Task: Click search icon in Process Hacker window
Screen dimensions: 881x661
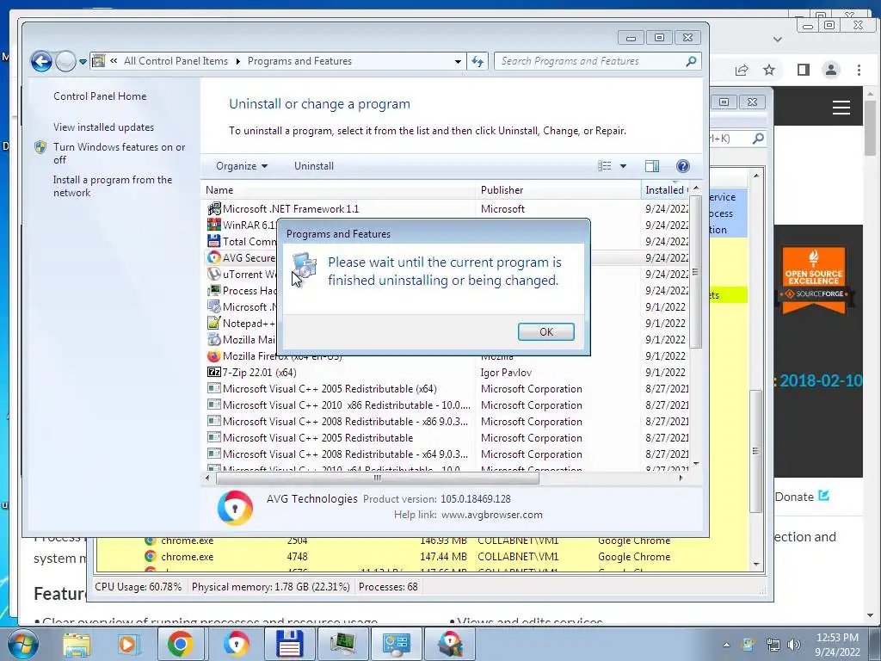Action: coord(758,139)
